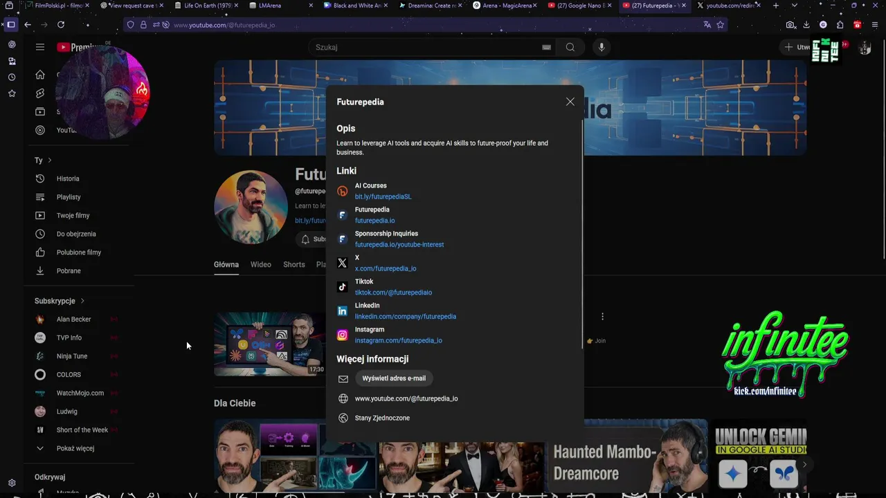Click the X logo icon in links
The width and height of the screenshot is (886, 498).
point(342,263)
